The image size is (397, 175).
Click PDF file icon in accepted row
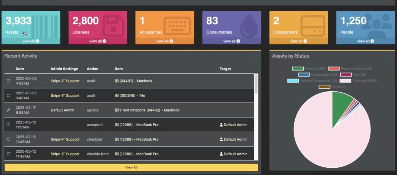click(x=8, y=125)
